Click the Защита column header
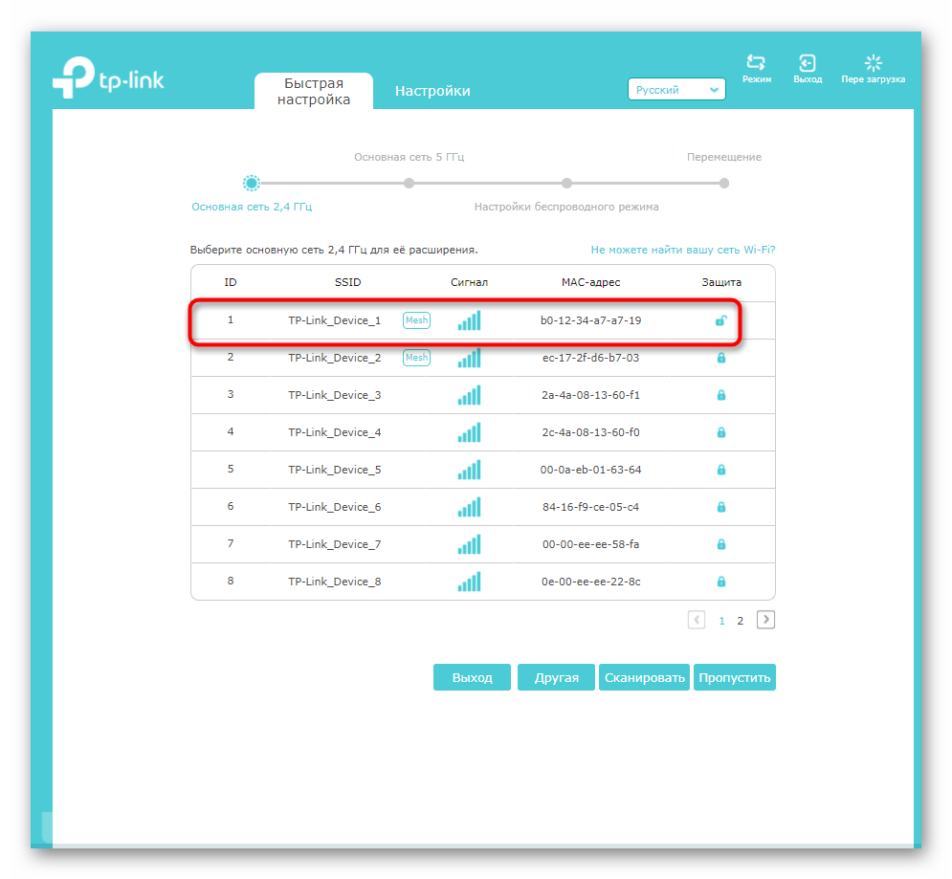The image size is (952, 879). [x=721, y=282]
